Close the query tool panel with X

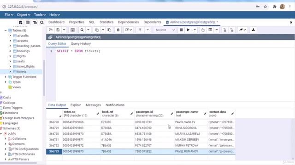291,22
